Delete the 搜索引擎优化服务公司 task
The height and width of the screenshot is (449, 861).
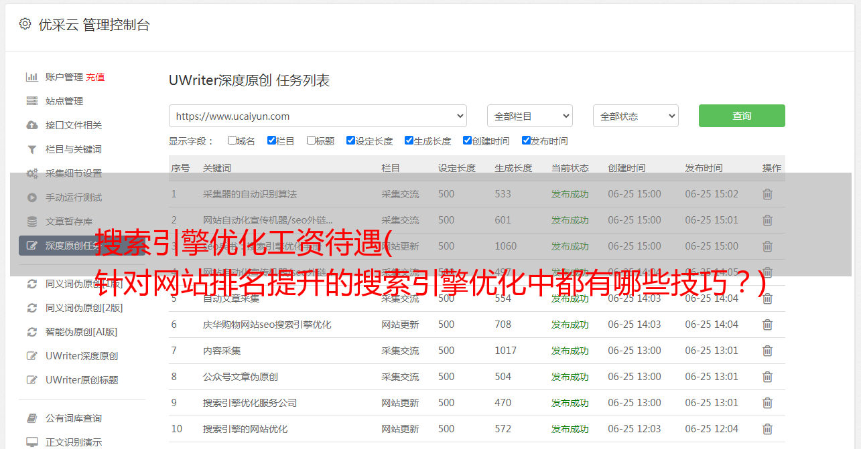[x=768, y=403]
